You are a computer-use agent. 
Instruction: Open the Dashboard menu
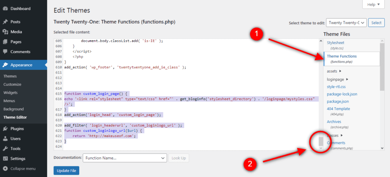pos(21,9)
